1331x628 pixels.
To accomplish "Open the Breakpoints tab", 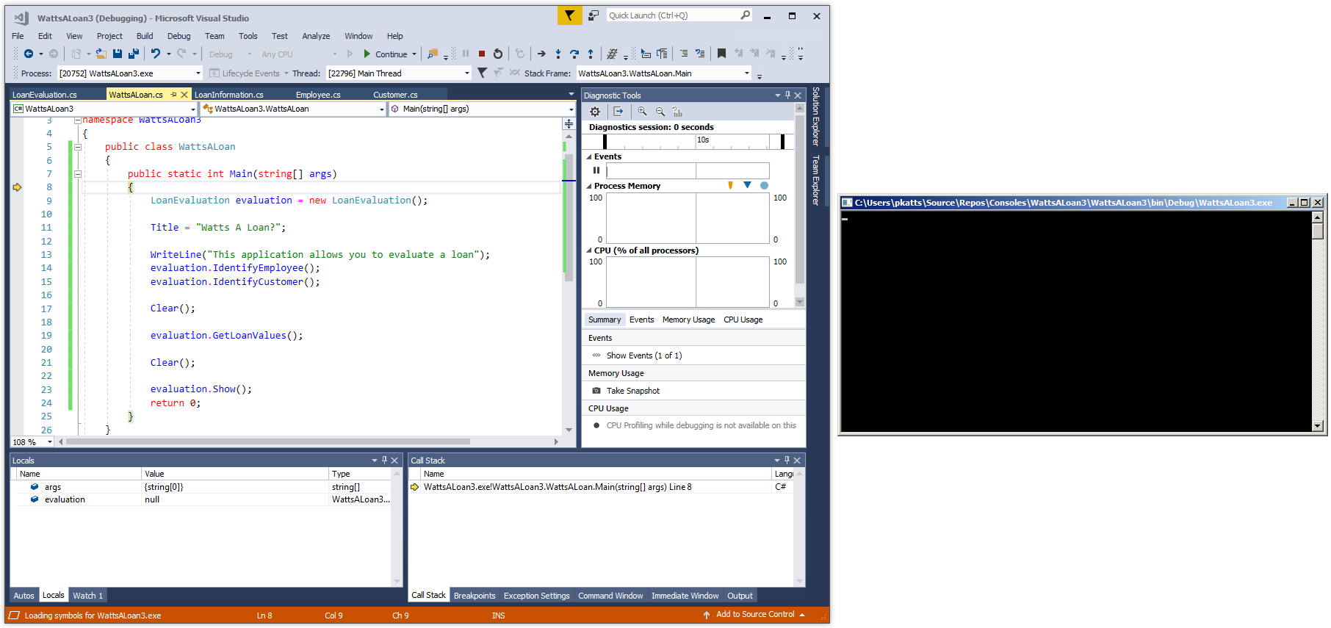I will pyautogui.click(x=475, y=596).
